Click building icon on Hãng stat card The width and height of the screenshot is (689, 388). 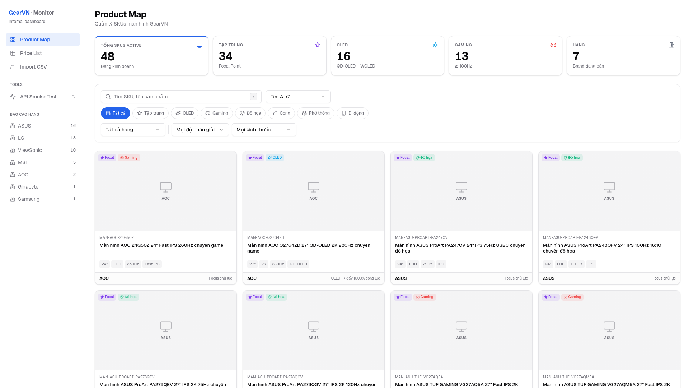tap(671, 45)
